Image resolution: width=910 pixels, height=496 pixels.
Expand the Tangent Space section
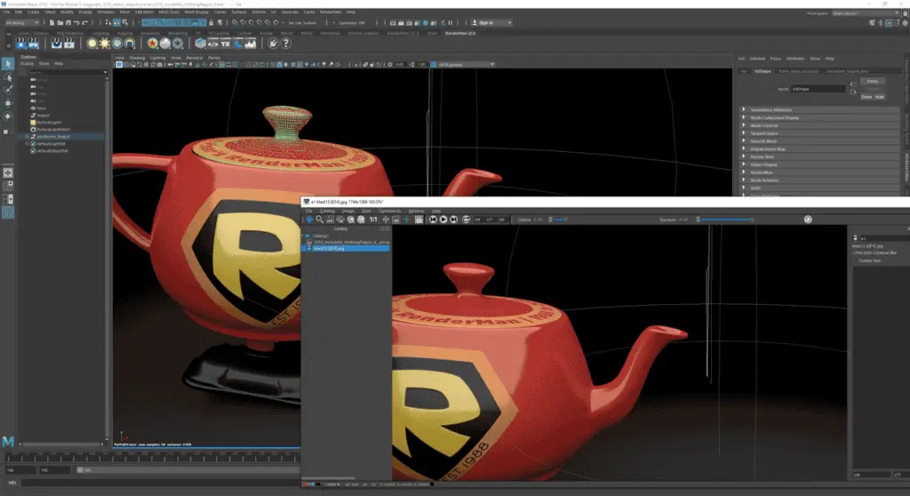(821, 133)
